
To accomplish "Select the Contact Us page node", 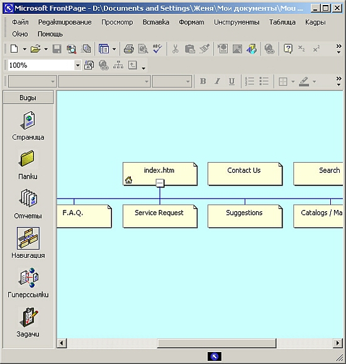I will point(245,174).
